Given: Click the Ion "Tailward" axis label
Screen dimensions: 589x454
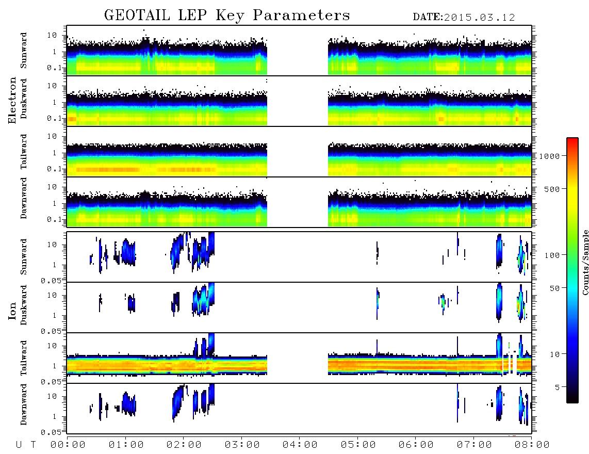Looking at the screenshot, I should tap(24, 358).
